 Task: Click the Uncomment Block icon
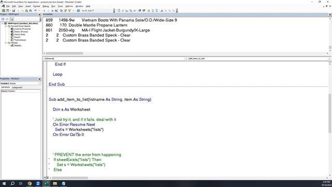click(x=157, y=10)
